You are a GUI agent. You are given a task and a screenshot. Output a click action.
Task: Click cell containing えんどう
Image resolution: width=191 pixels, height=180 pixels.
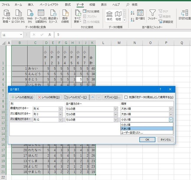click(x=35, y=74)
